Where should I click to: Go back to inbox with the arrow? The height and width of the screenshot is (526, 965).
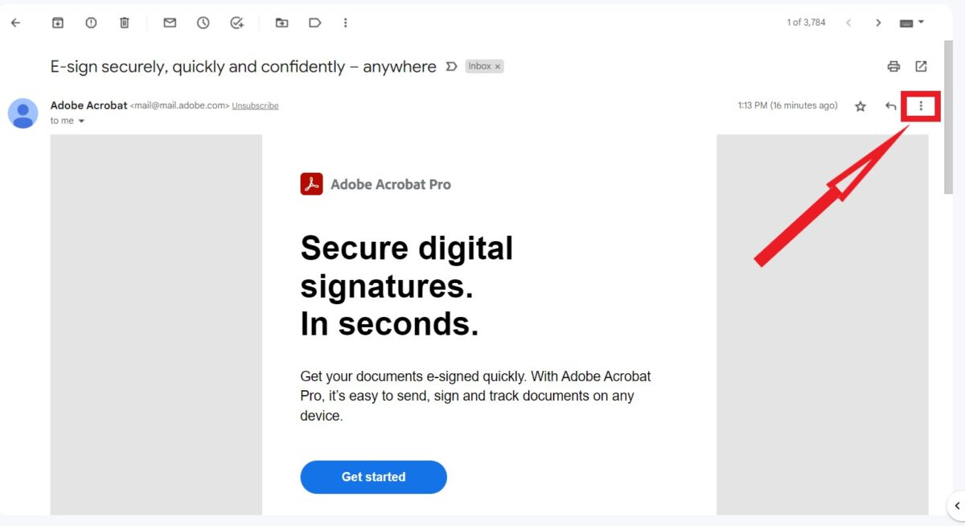[x=15, y=23]
